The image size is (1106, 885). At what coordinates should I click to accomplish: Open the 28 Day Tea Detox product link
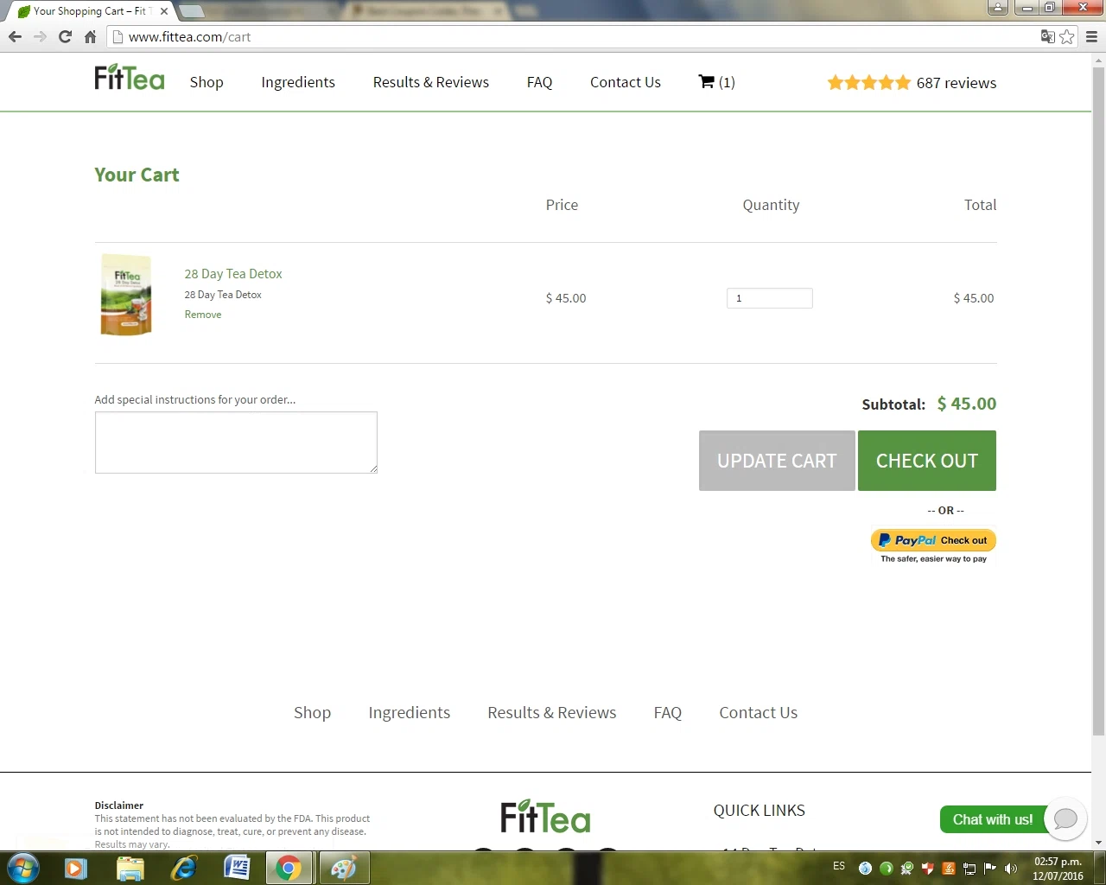(x=233, y=273)
